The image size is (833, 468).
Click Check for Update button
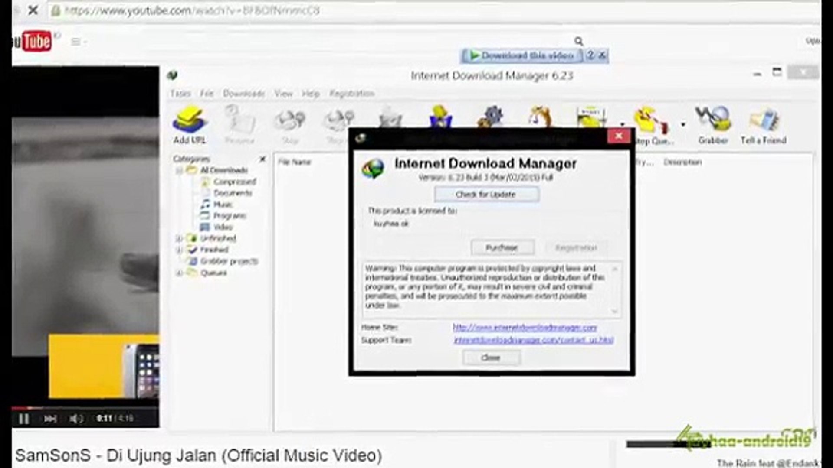(486, 195)
